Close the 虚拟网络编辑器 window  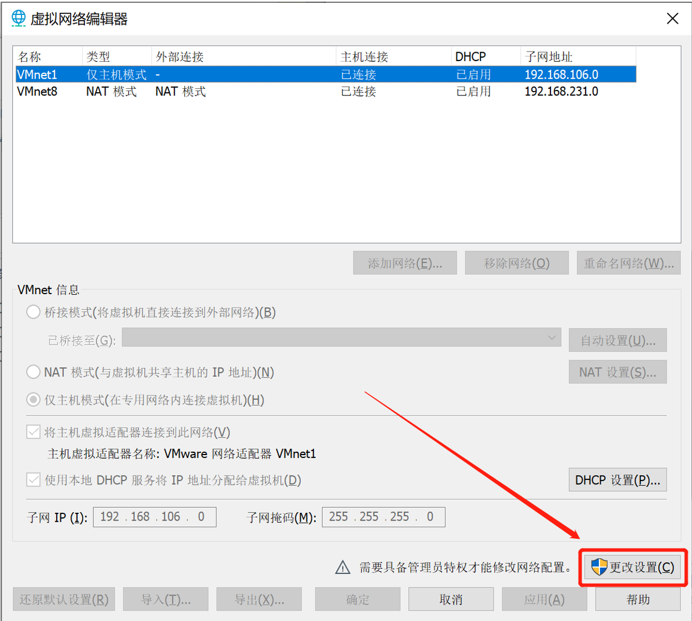673,18
